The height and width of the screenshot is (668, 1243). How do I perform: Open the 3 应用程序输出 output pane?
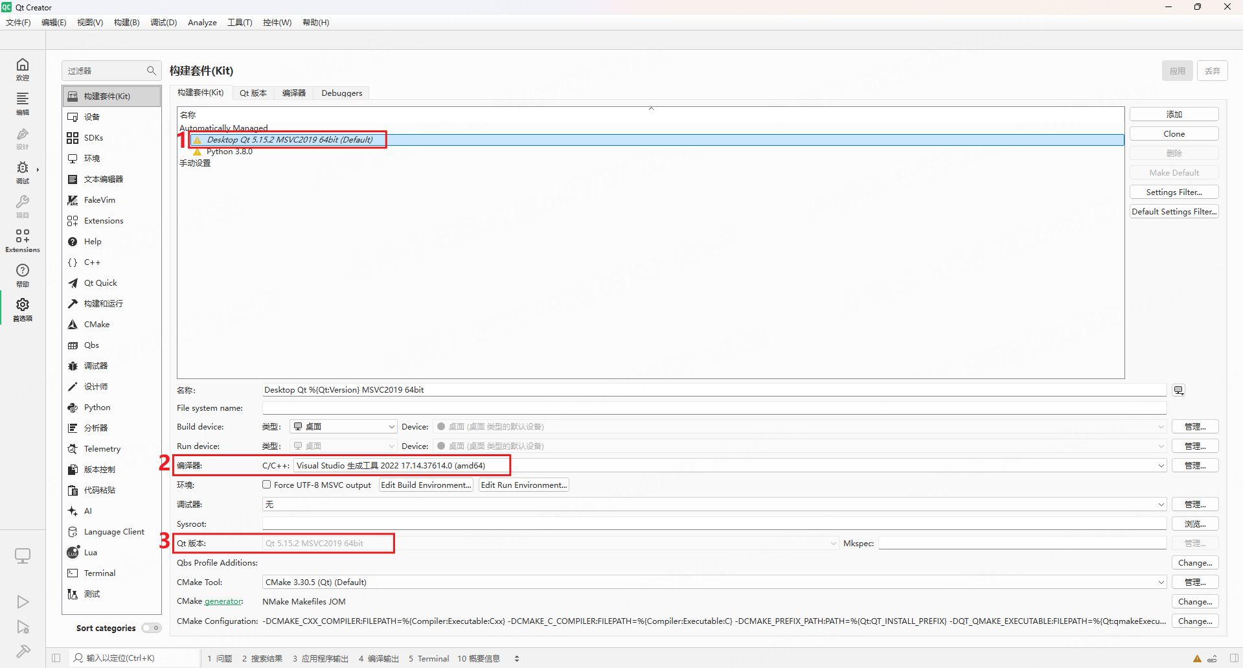point(321,658)
